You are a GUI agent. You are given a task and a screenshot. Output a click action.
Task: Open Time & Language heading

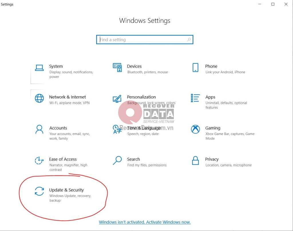point(144,128)
